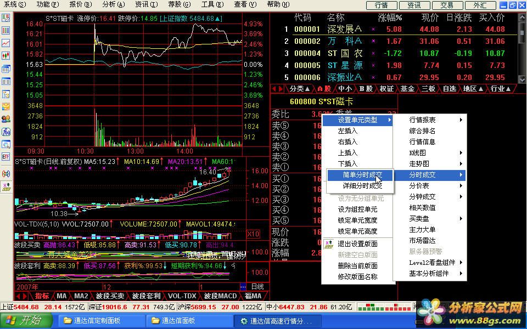Click the 行情 button at top right
Image resolution: width=527 pixels, height=329 pixels.
click(381, 5)
